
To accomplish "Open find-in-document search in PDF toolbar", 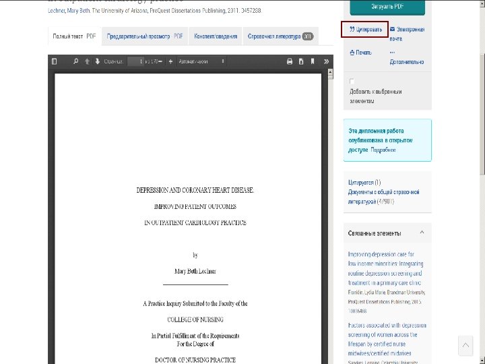I will pyautogui.click(x=75, y=61).
